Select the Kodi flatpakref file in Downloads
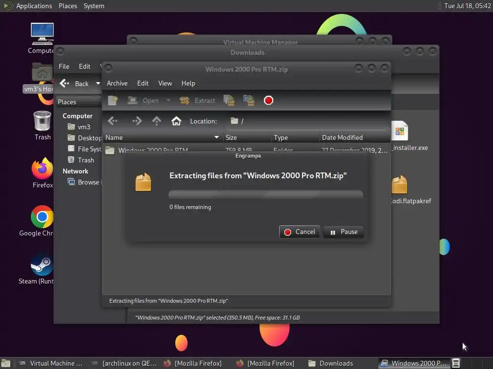Image resolution: width=493 pixels, height=369 pixels. pyautogui.click(x=410, y=189)
